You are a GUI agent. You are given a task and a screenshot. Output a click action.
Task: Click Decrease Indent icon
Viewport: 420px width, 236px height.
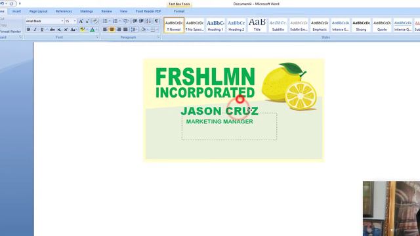(x=135, y=21)
